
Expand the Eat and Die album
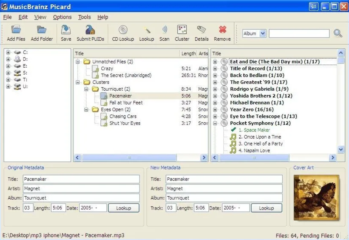(215, 62)
